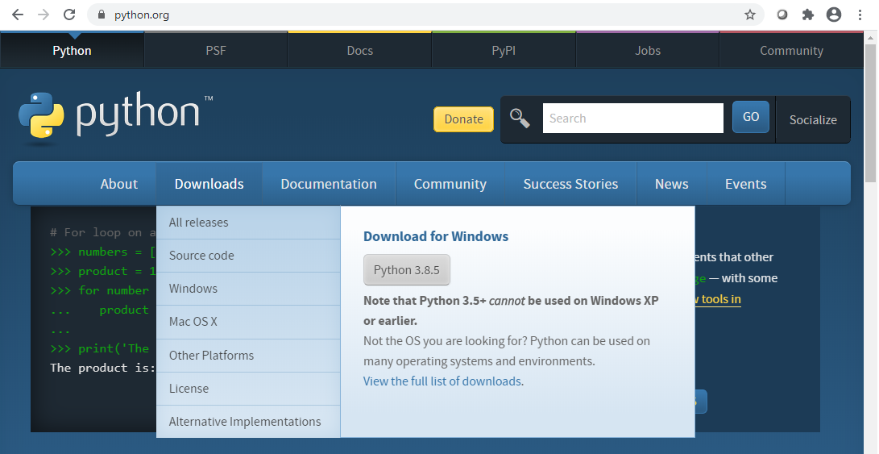Open View the full list of downloads link

coord(442,381)
